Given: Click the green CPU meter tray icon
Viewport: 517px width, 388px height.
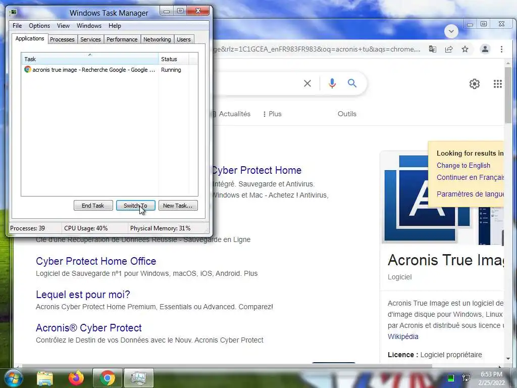Looking at the screenshot, I should coord(450,378).
